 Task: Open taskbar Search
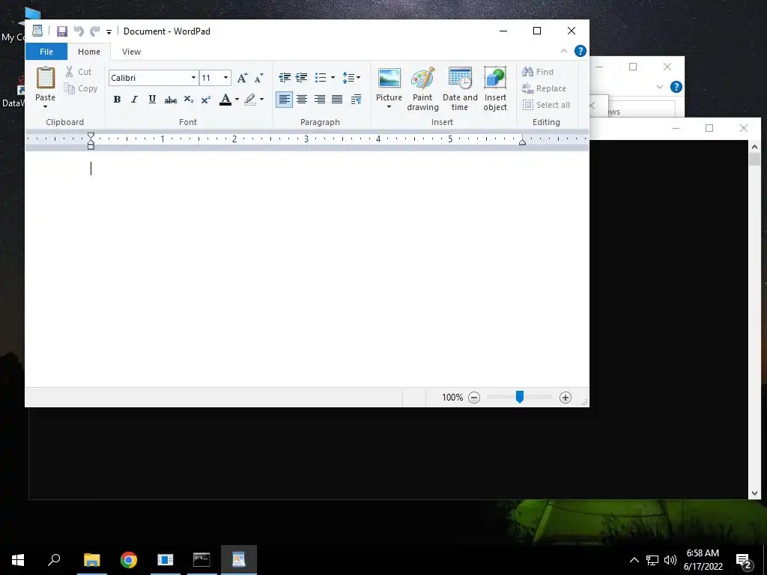pyautogui.click(x=54, y=560)
